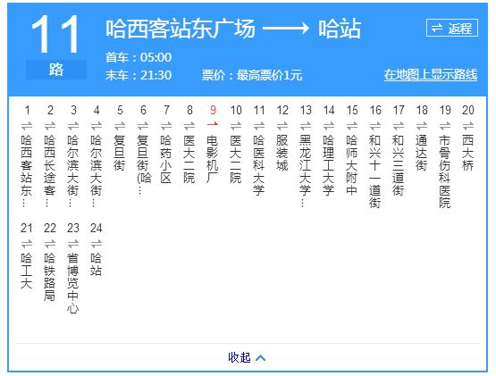Select stop 市骨伤科医院
The width and height of the screenshot is (496, 376).
(445, 171)
